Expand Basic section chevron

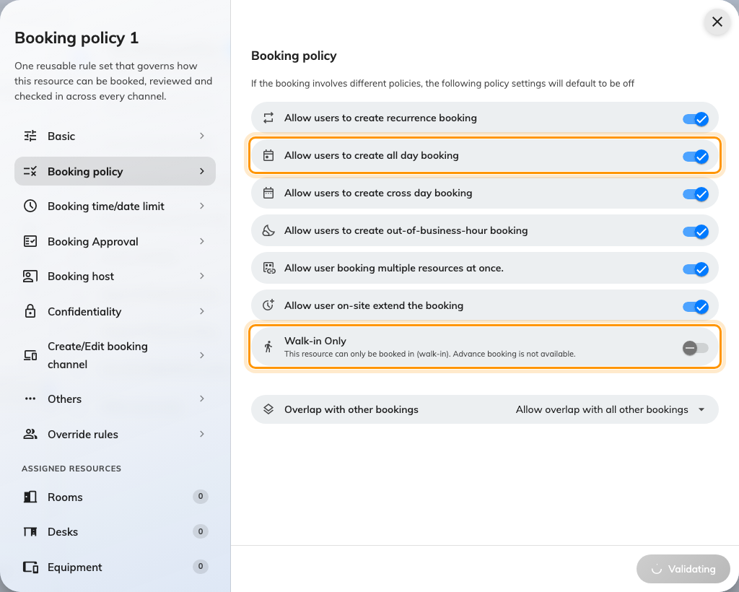click(x=202, y=136)
